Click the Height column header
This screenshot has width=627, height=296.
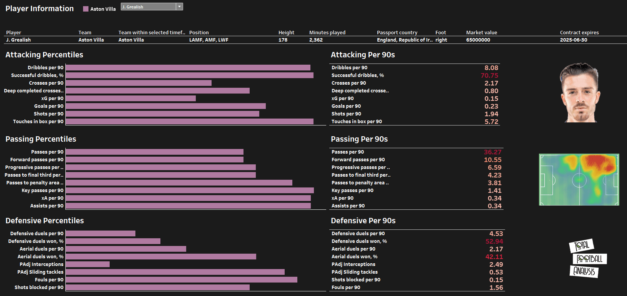click(x=286, y=33)
